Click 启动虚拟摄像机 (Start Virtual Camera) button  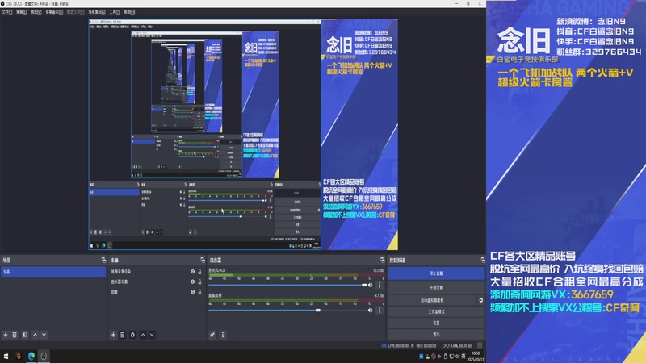point(432,300)
